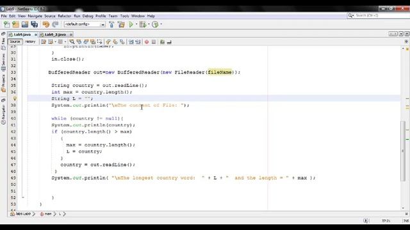
Task: Click the Save All icon
Action: pos(34,24)
